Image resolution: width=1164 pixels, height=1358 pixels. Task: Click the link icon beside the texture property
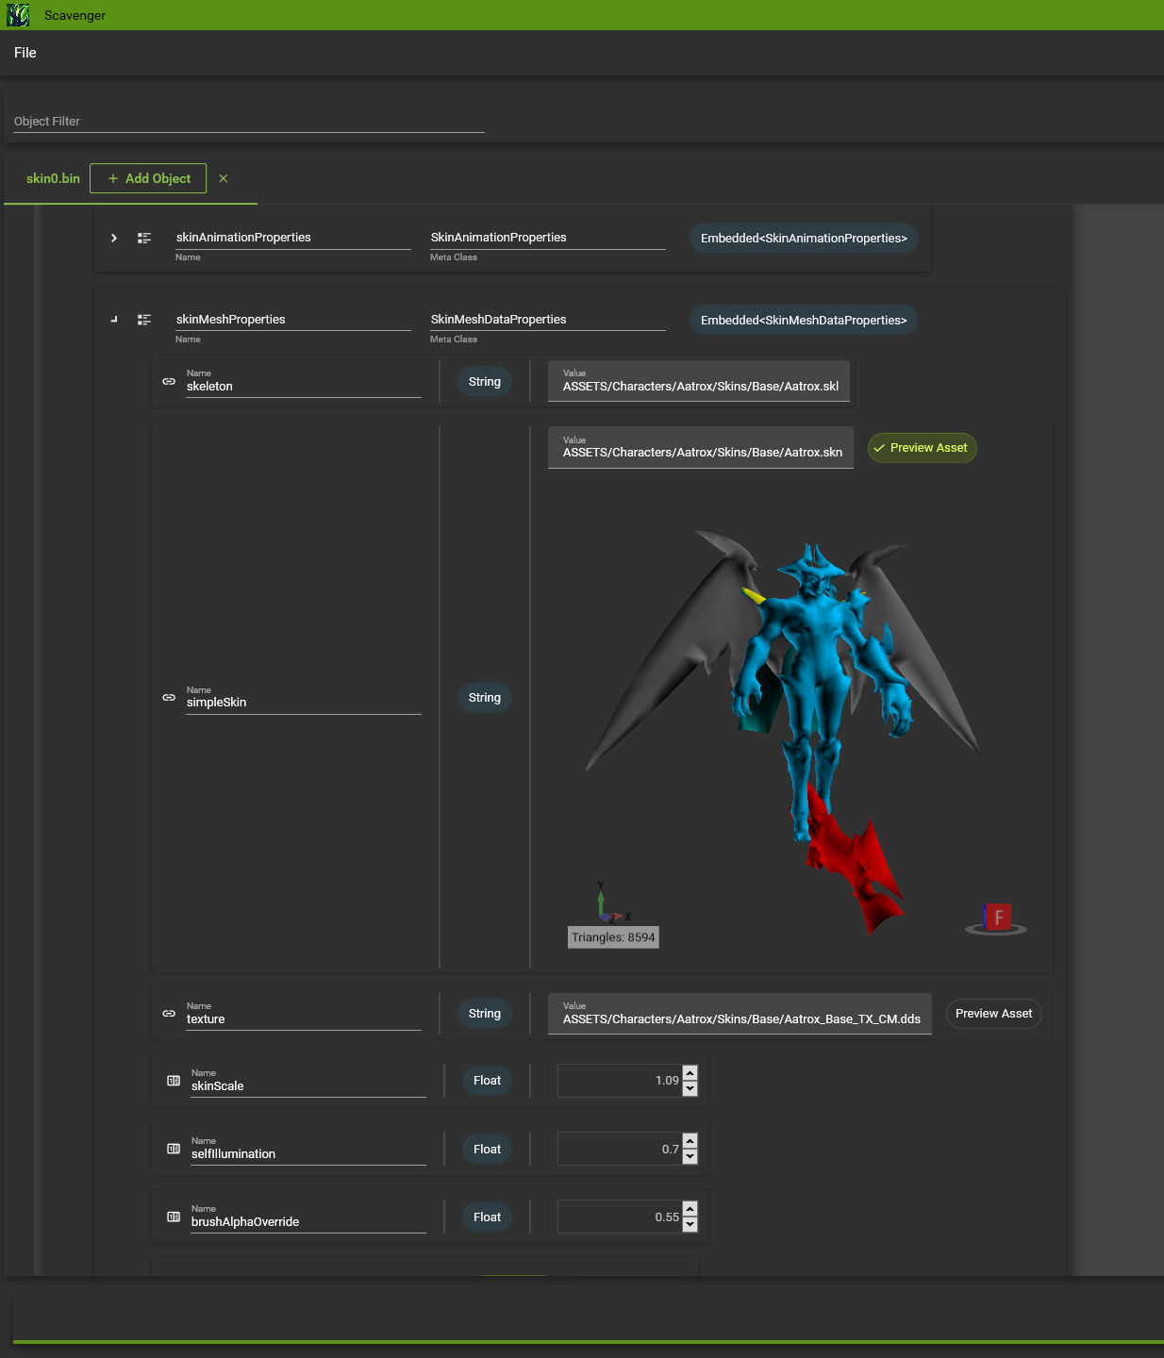click(168, 1013)
